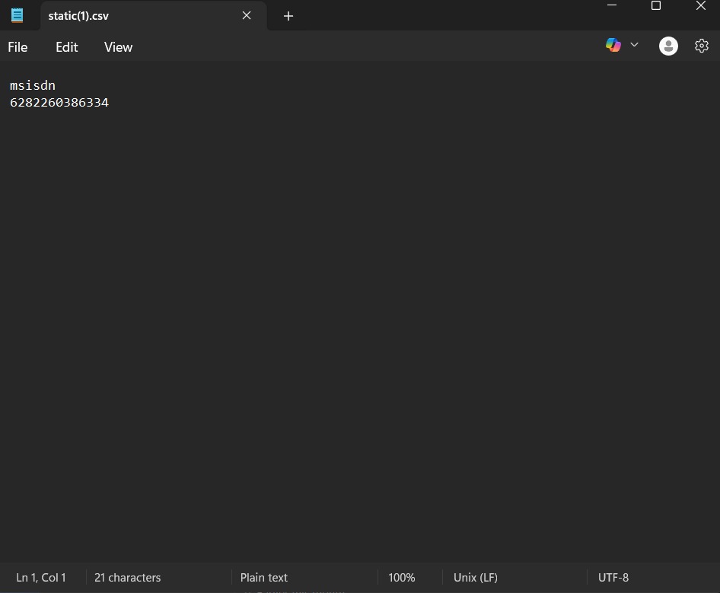
Task: Click the Unix (LF) line ending indicator
Action: click(475, 577)
